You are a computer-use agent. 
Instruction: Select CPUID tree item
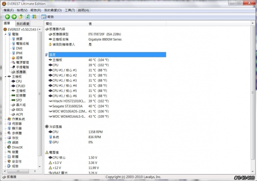pos(20,86)
